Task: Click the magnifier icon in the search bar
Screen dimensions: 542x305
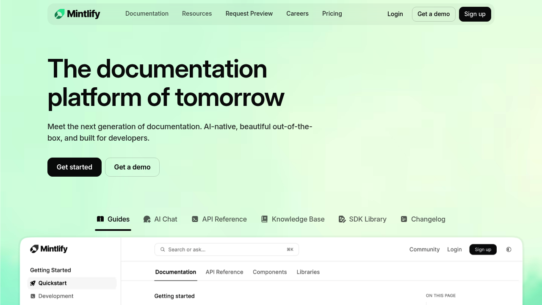Action: tap(163, 250)
